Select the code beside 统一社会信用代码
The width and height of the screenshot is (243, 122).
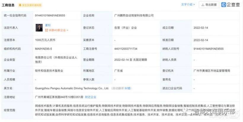50,15
